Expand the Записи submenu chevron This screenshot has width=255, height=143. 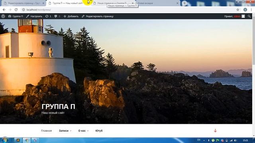(71, 131)
